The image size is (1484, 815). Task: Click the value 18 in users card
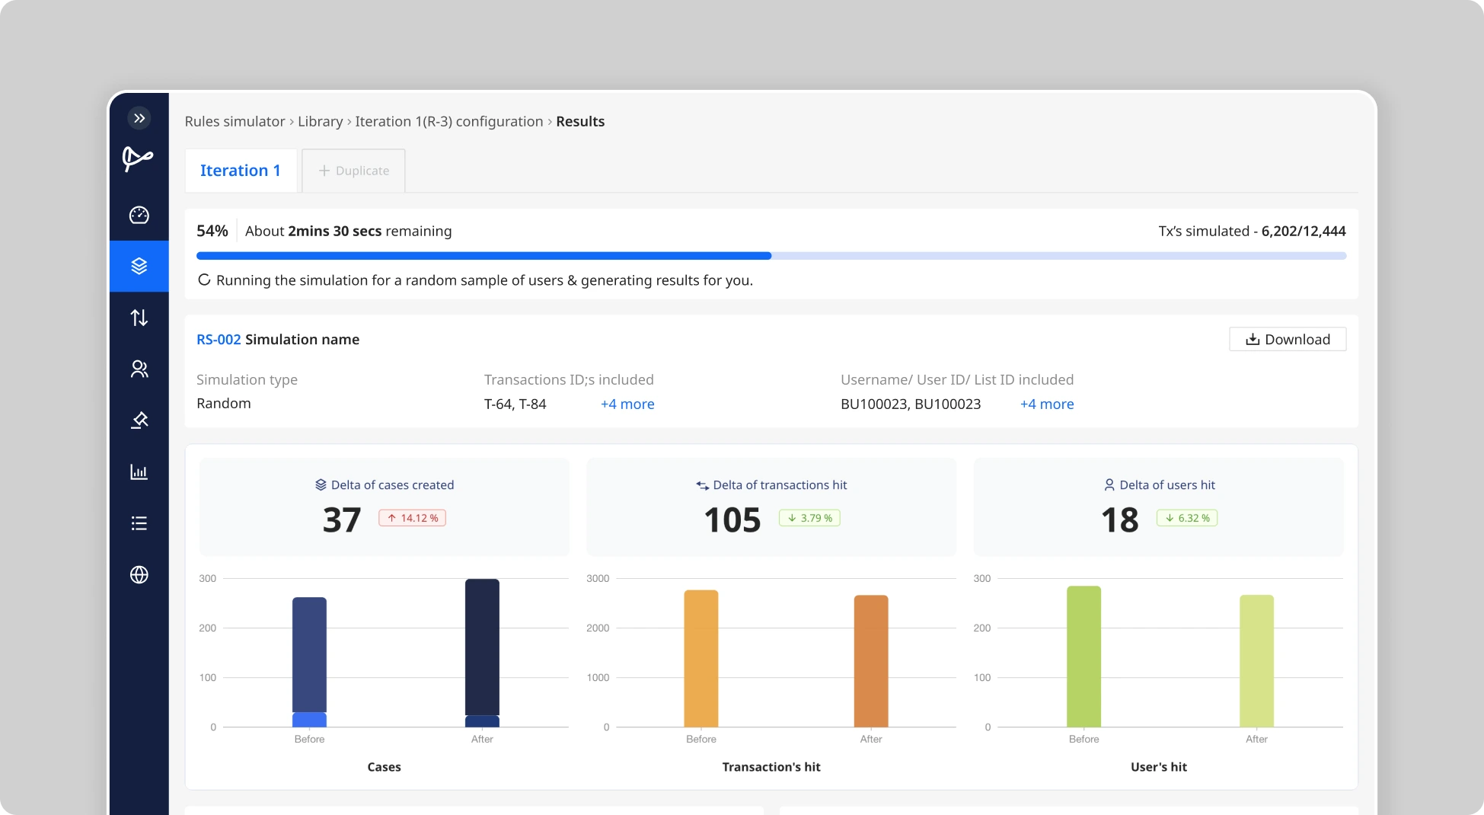[1120, 520]
